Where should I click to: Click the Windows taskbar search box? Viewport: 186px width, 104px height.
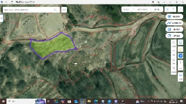pos(26,101)
